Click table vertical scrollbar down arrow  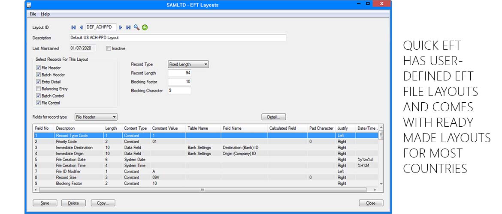(381, 184)
